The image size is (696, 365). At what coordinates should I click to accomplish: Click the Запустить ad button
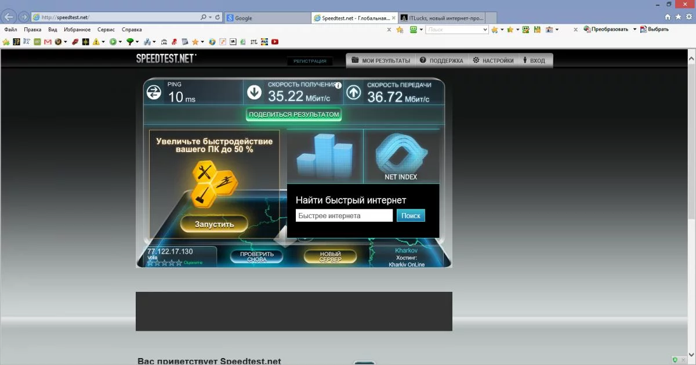[214, 224]
